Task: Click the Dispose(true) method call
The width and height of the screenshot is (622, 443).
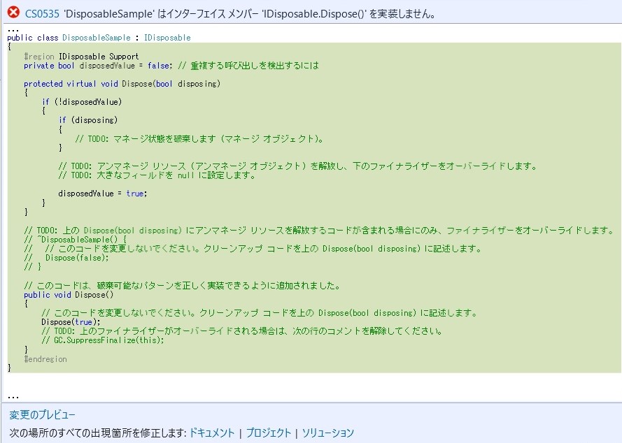Action: pyautogui.click(x=69, y=321)
